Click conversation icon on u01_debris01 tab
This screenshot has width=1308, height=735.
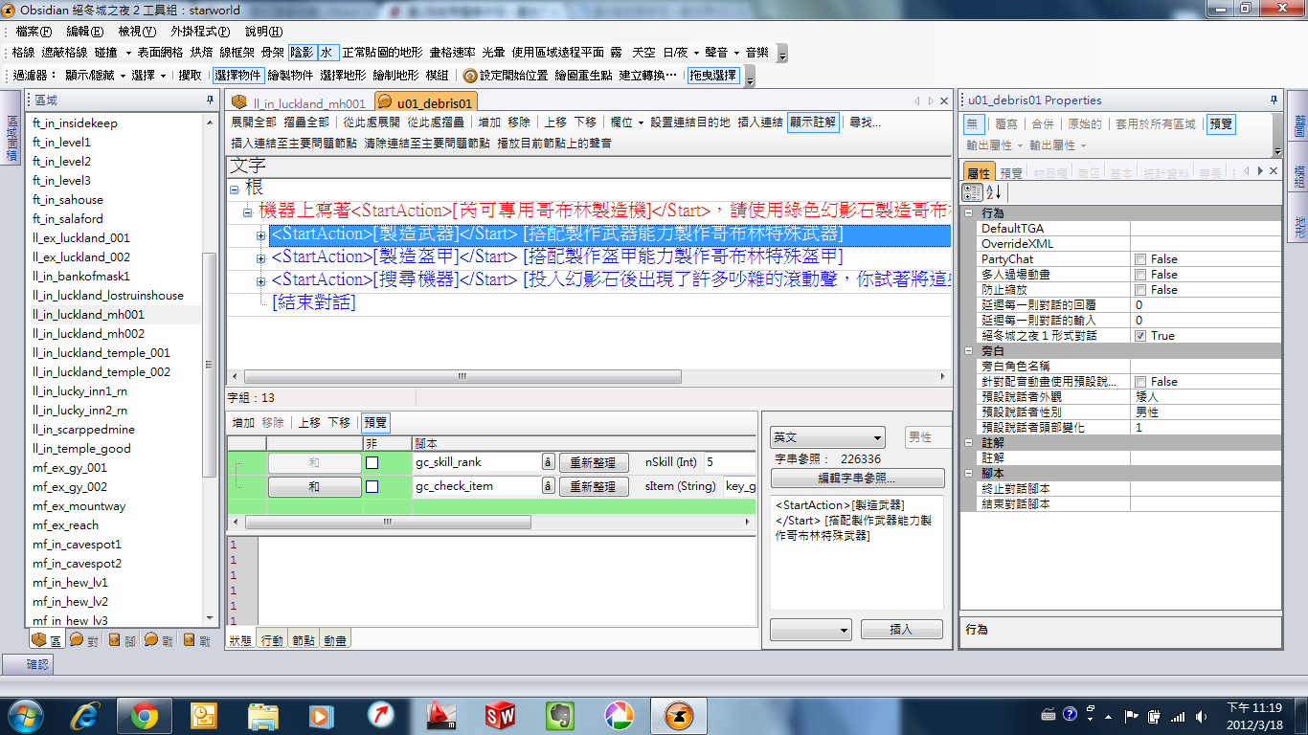point(385,102)
